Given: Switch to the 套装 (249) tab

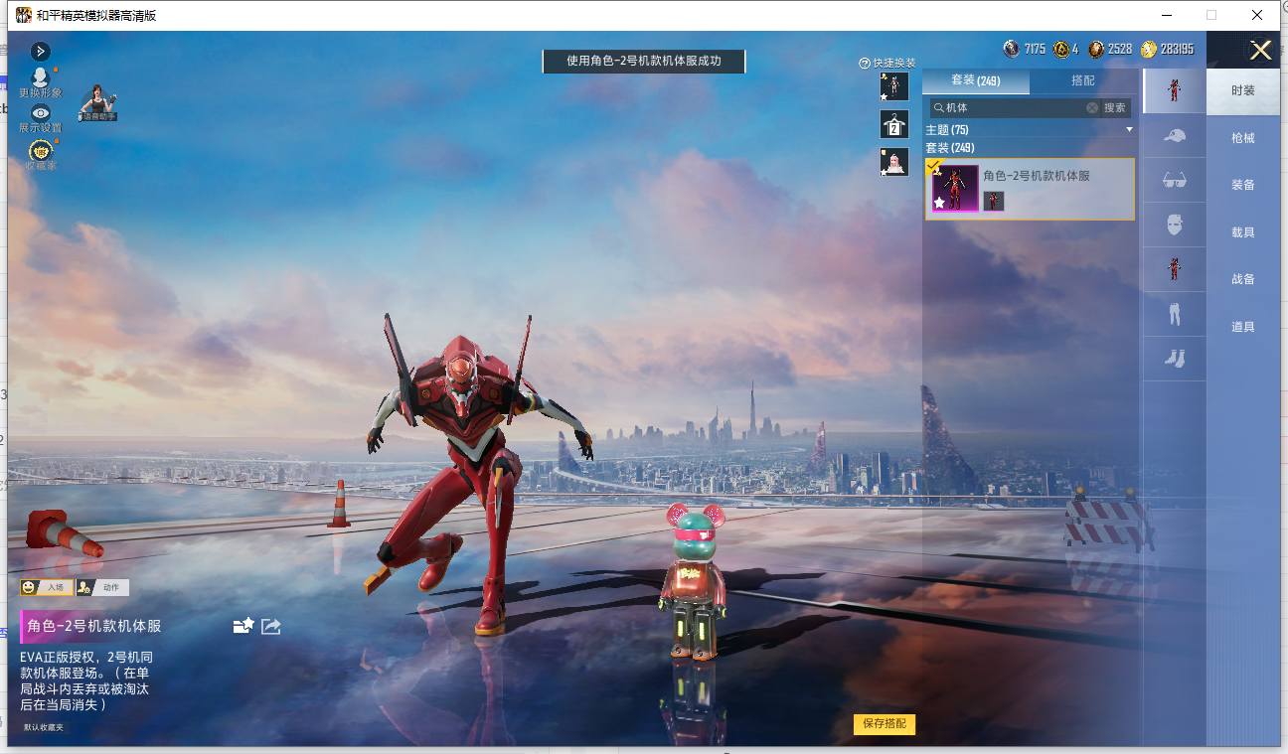Looking at the screenshot, I should 976,80.
